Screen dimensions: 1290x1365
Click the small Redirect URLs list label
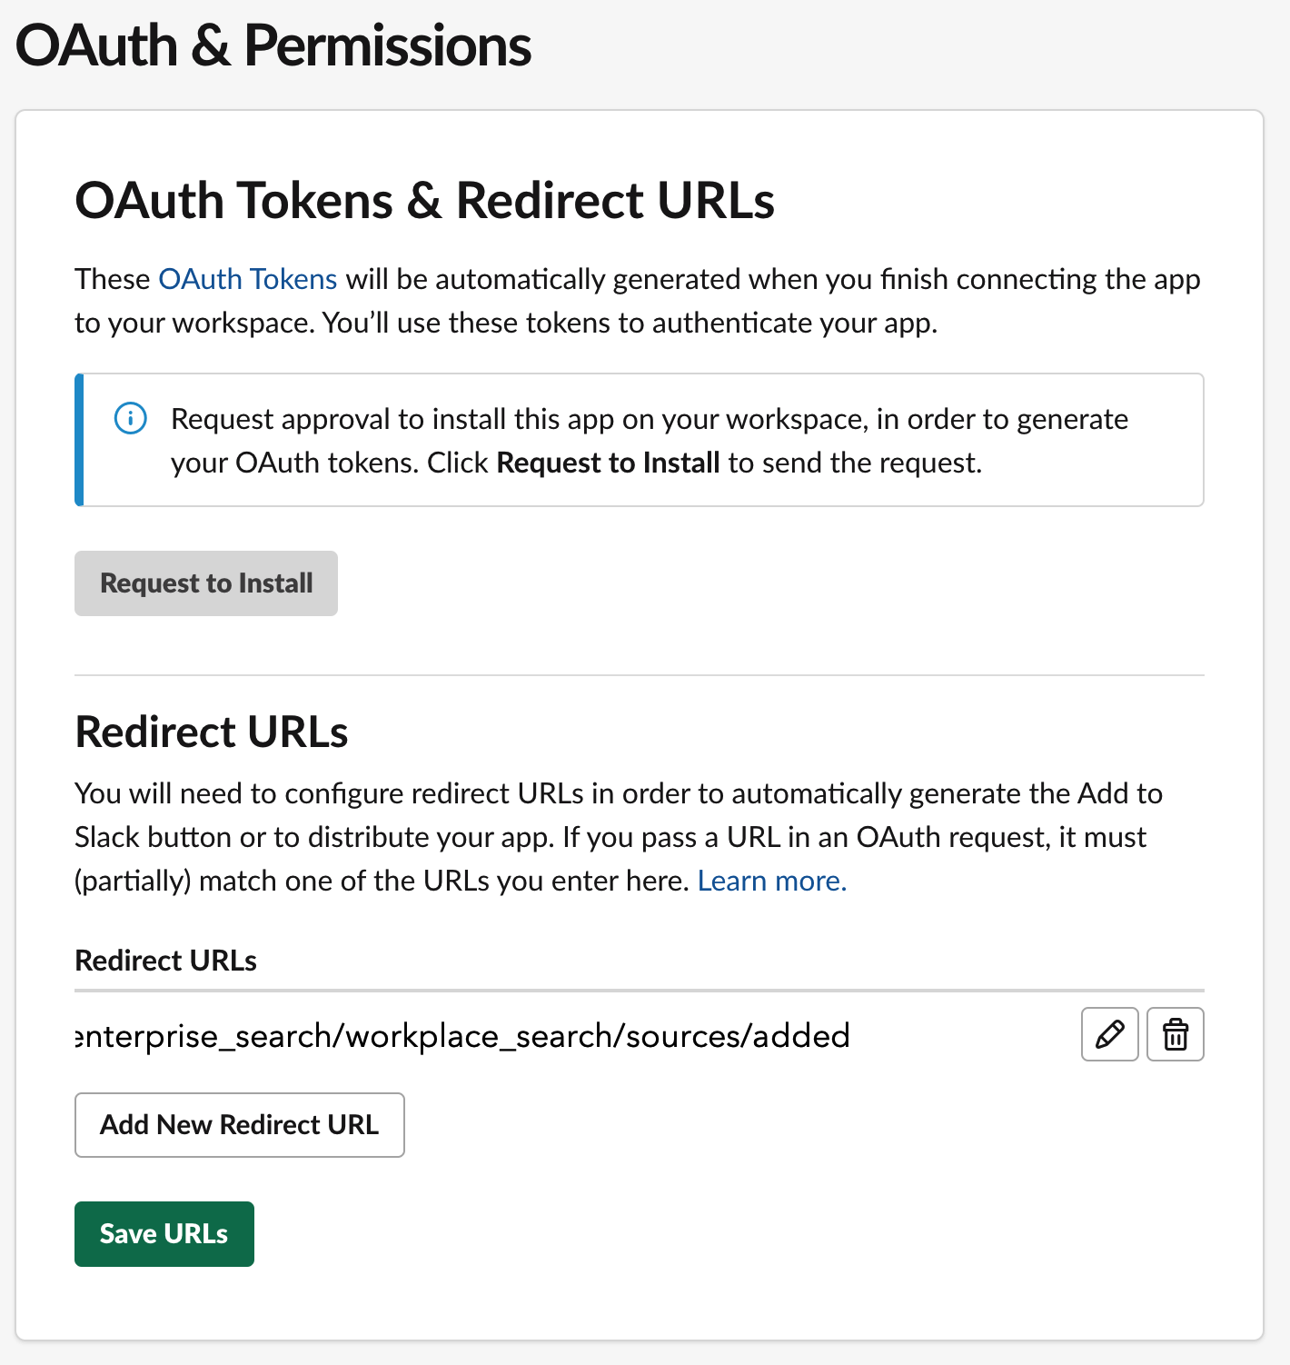(165, 961)
